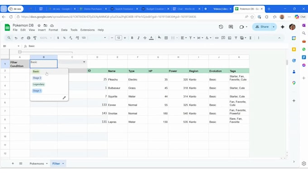Insert a comment from the toolbar
The width and height of the screenshot is (308, 173).
[x=223, y=38]
